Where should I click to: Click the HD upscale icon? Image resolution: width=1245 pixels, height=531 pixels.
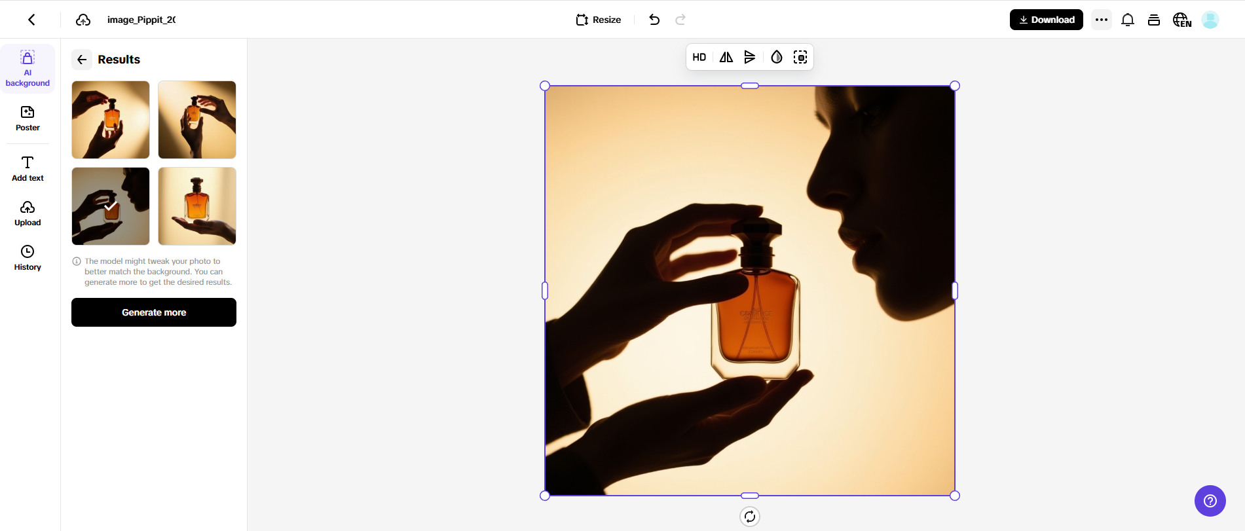coord(699,58)
